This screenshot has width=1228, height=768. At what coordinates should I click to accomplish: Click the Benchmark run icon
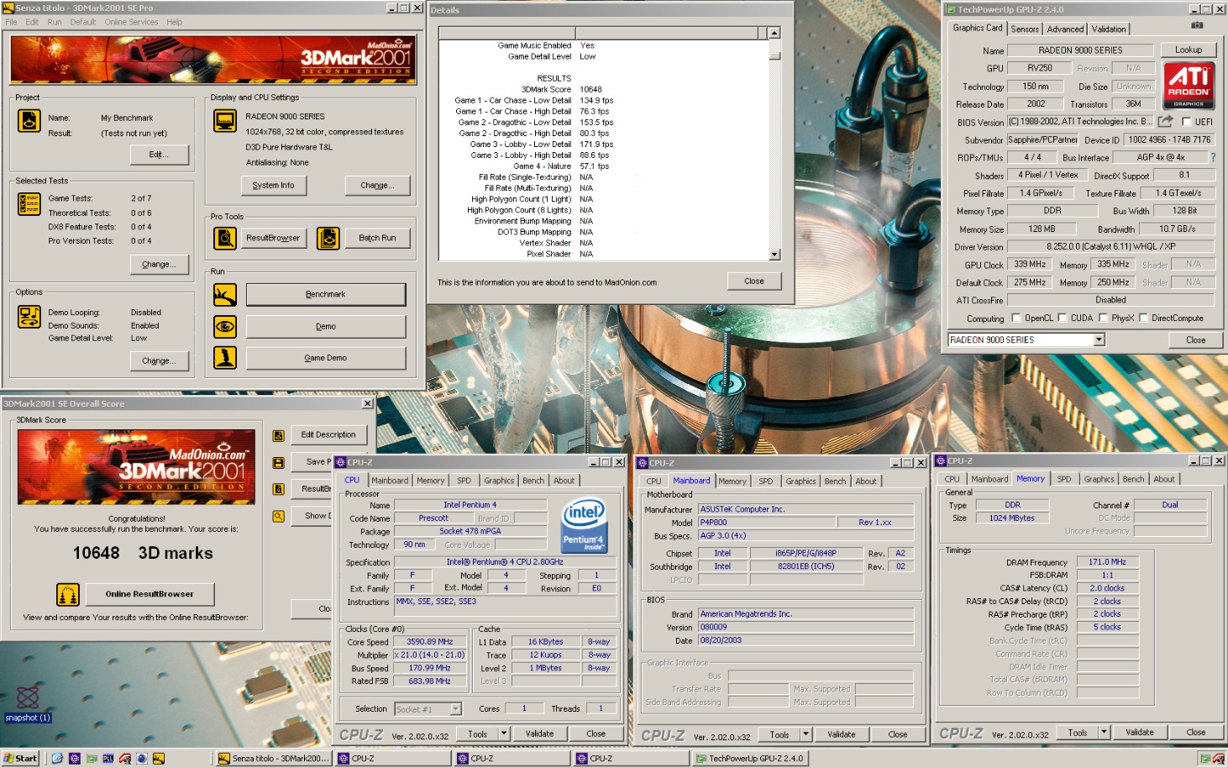[225, 295]
